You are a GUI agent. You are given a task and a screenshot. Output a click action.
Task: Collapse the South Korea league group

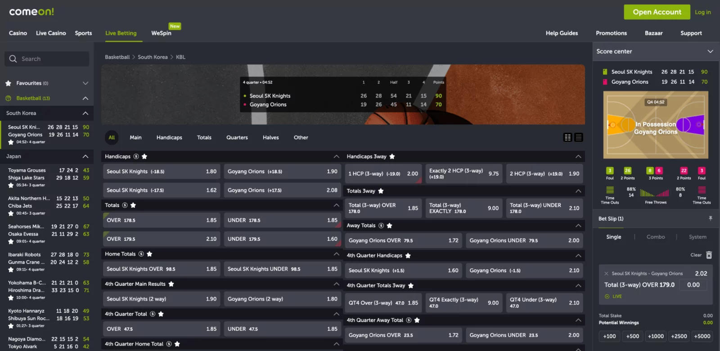tap(85, 113)
